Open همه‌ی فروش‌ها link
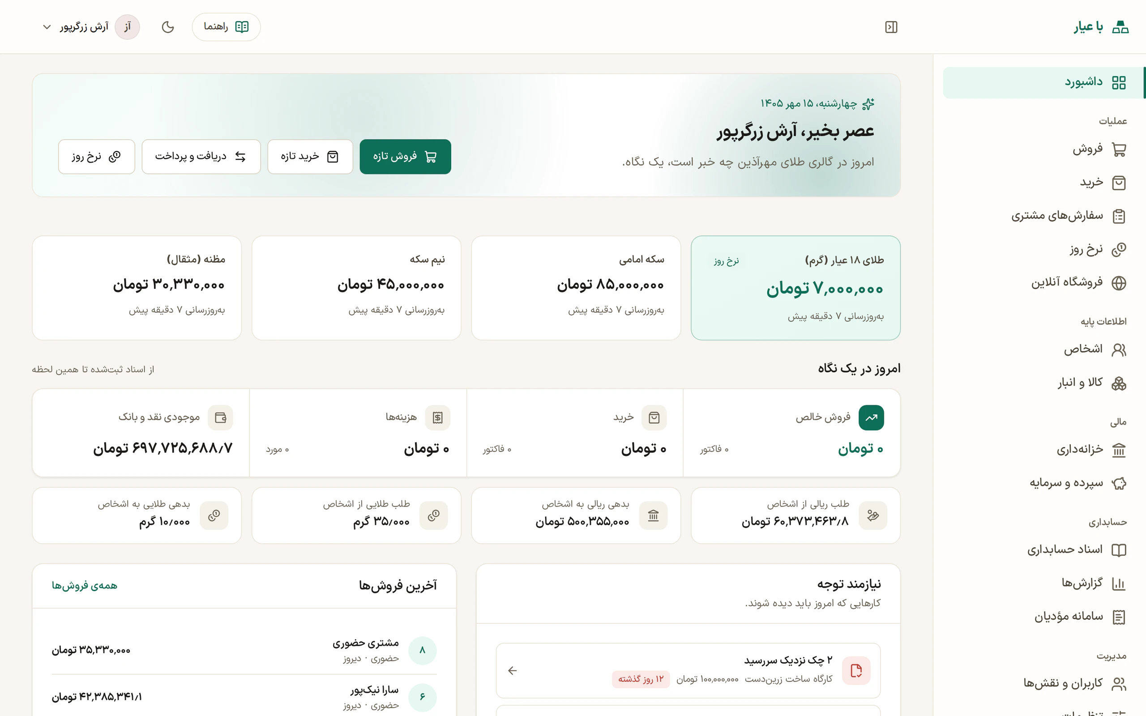The height and width of the screenshot is (716, 1146). tap(84, 586)
